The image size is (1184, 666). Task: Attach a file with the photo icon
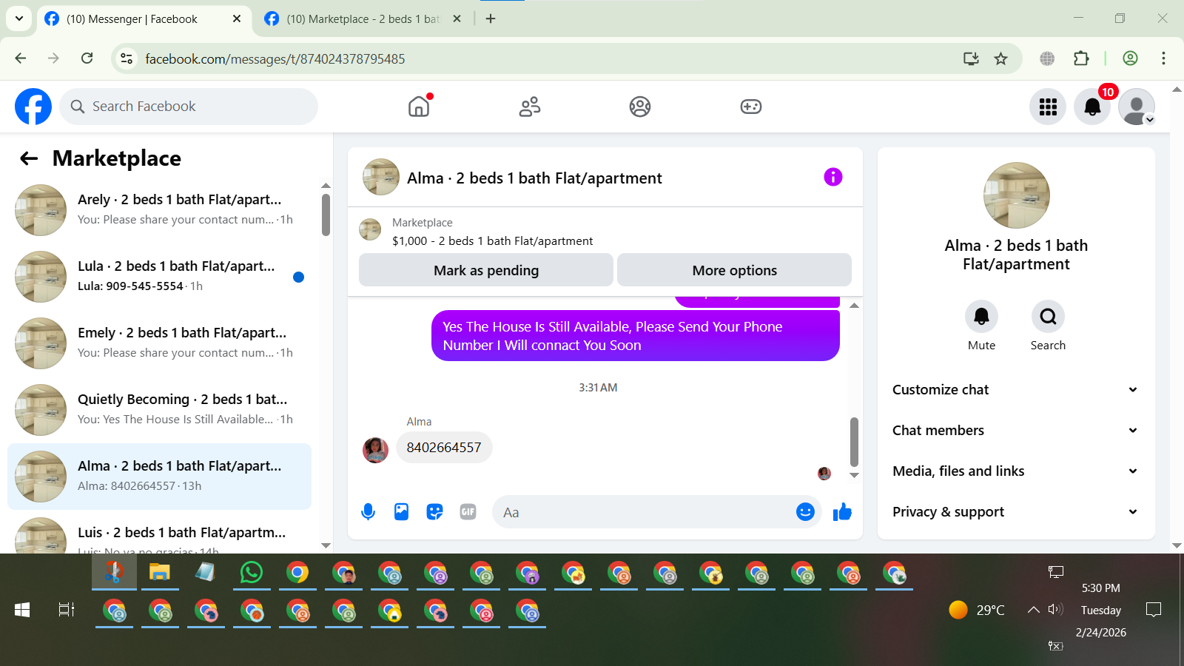pos(401,511)
